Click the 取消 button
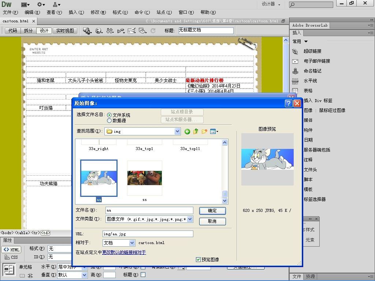375x281 pixels. (212, 221)
